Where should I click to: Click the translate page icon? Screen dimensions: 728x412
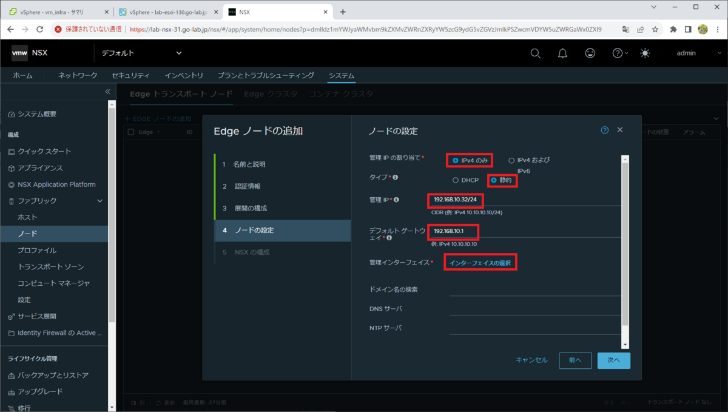click(x=626, y=29)
